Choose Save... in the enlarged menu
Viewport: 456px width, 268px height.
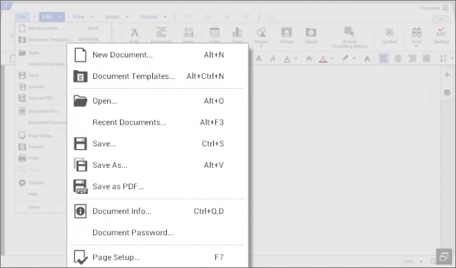click(x=158, y=144)
